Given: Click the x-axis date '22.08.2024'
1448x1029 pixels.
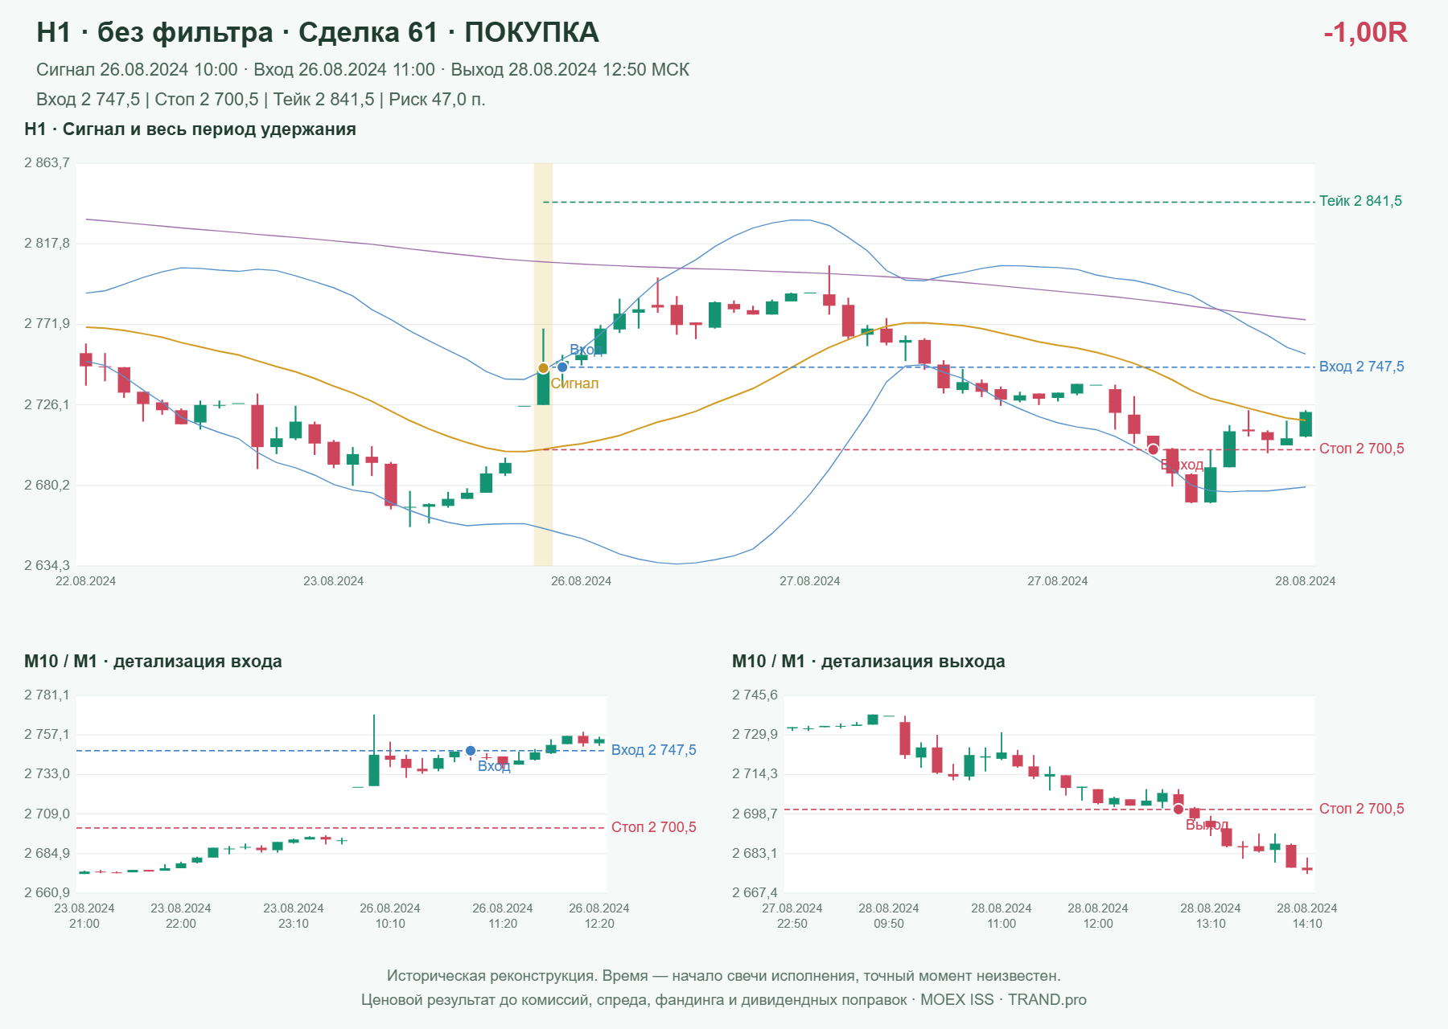Looking at the screenshot, I should tap(85, 581).
